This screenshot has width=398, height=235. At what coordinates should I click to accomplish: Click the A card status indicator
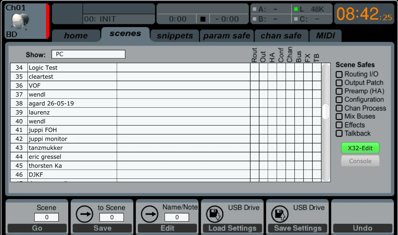click(x=255, y=9)
